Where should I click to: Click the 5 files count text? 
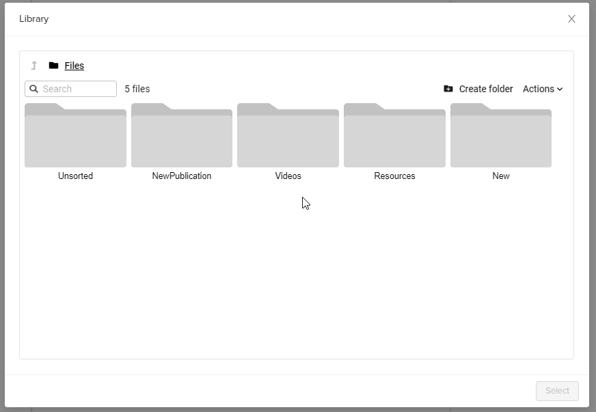point(137,89)
